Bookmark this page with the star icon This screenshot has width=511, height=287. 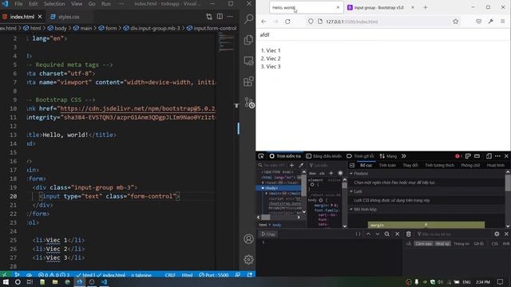[456, 22]
